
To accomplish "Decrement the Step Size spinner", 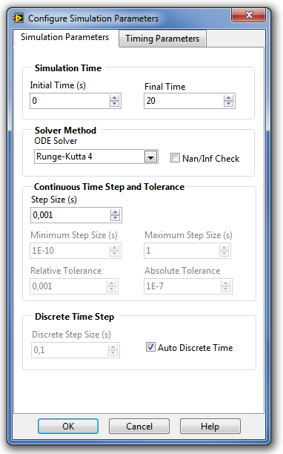I will (115, 218).
